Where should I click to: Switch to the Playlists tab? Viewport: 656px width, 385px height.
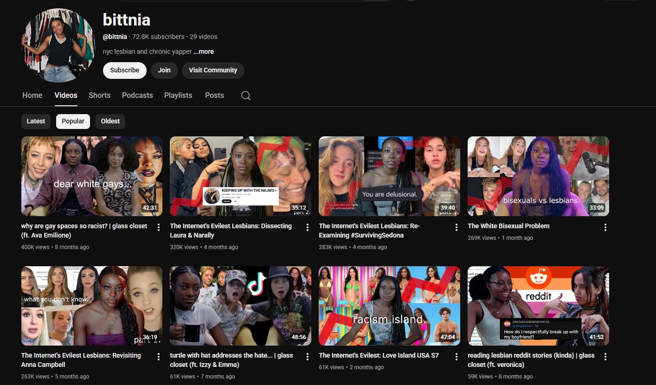(x=178, y=95)
